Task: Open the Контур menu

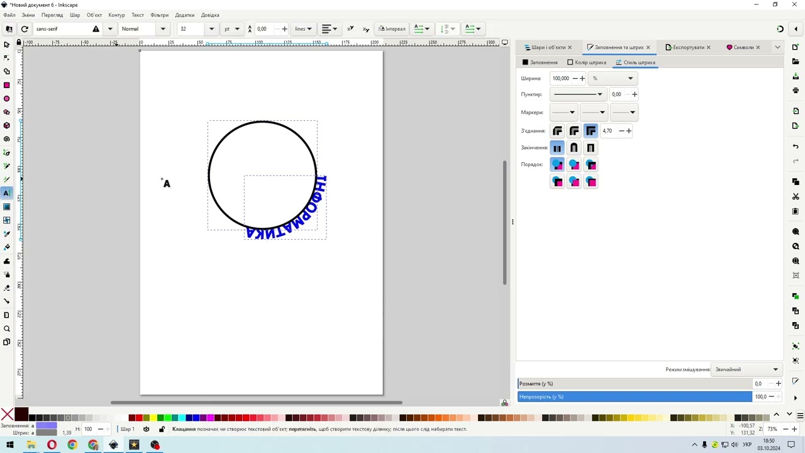Action: (x=116, y=15)
